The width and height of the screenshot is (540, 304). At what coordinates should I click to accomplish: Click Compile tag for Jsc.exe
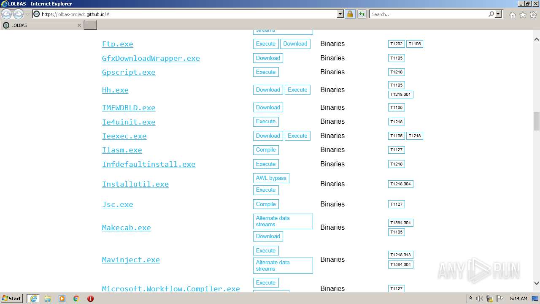pos(266,204)
